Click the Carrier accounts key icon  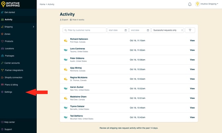click(x=2, y=63)
